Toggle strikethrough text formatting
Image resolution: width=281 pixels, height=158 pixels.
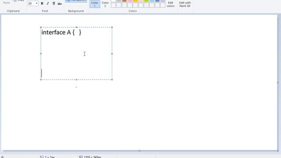(60, 4)
